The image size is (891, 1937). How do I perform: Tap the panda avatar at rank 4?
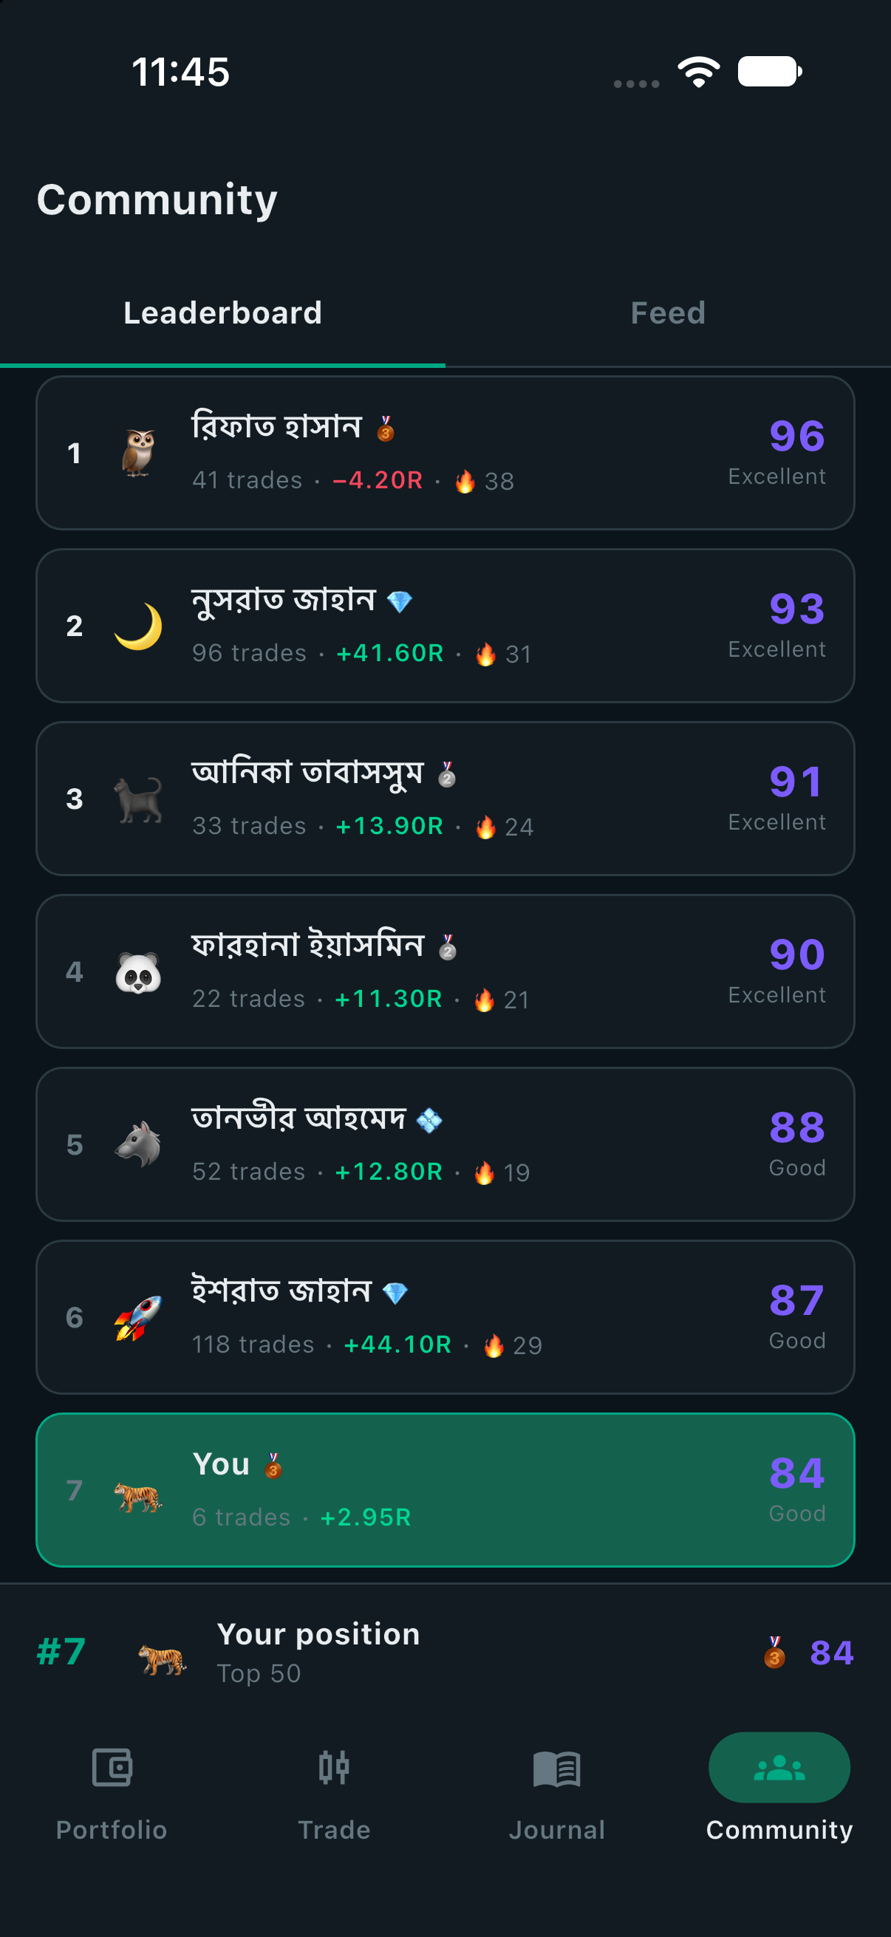point(138,971)
